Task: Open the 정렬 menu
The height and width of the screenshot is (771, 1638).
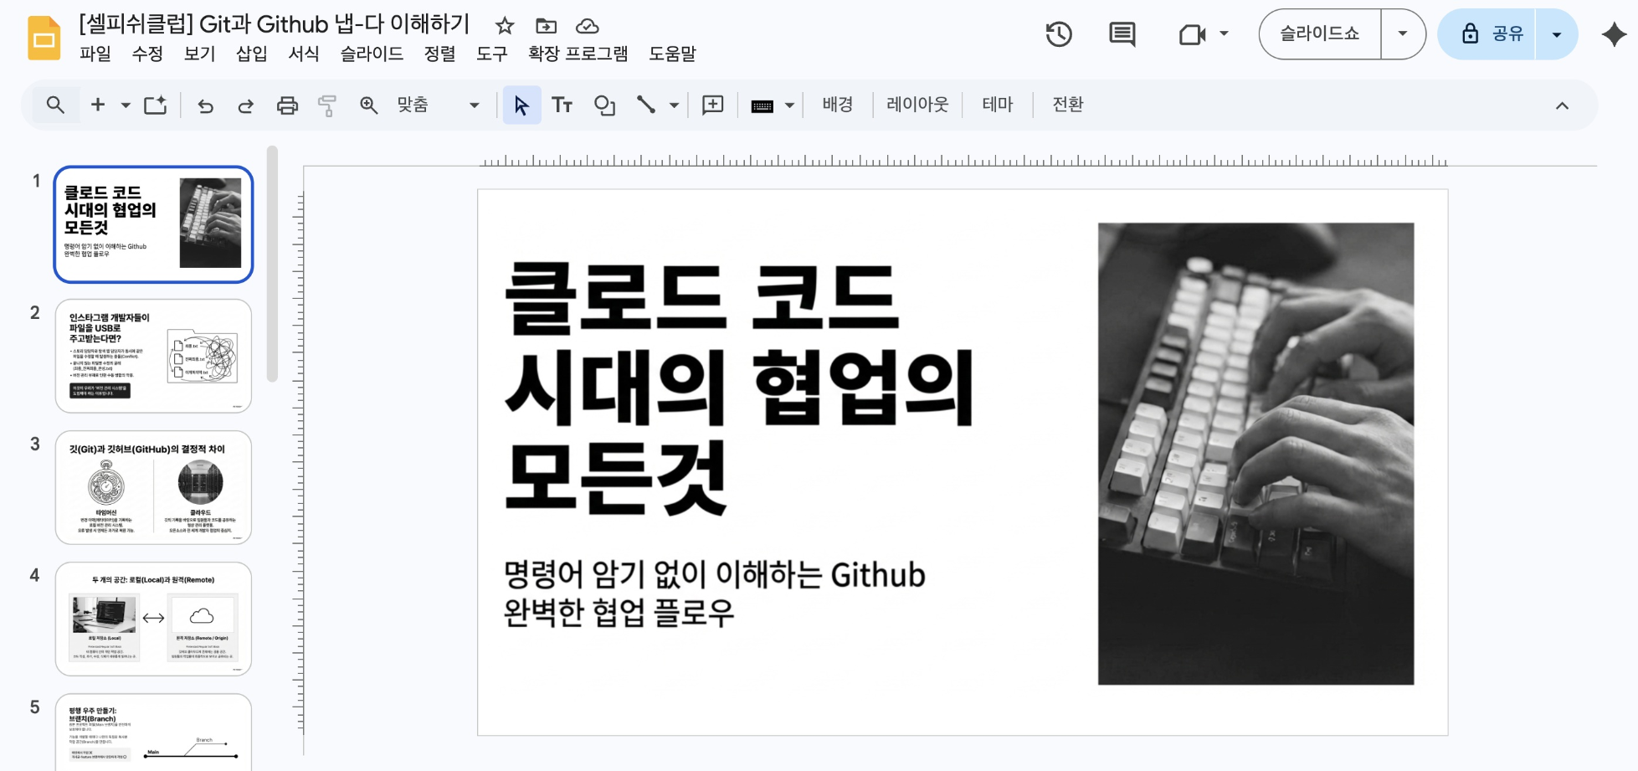Action: [x=440, y=54]
